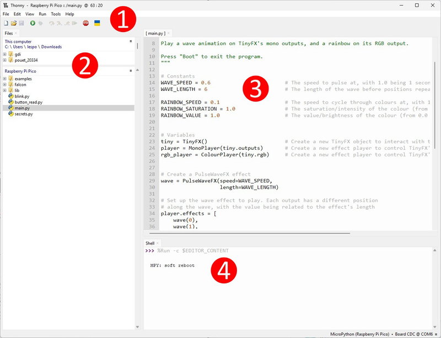Click the Raspberry Pi Pico heading link

point(20,71)
